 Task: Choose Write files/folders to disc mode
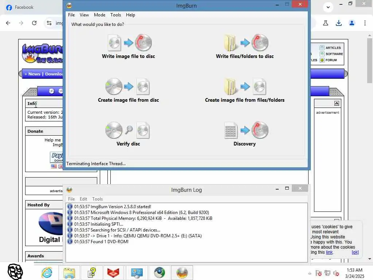(245, 47)
